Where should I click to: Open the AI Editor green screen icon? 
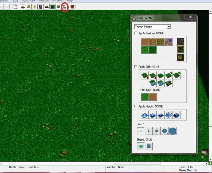[x=52, y=7]
